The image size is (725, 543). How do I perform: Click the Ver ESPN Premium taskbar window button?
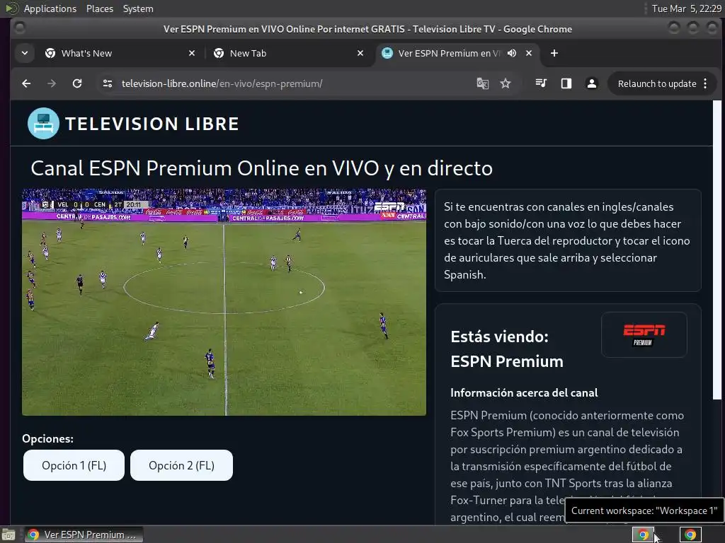[x=84, y=535]
